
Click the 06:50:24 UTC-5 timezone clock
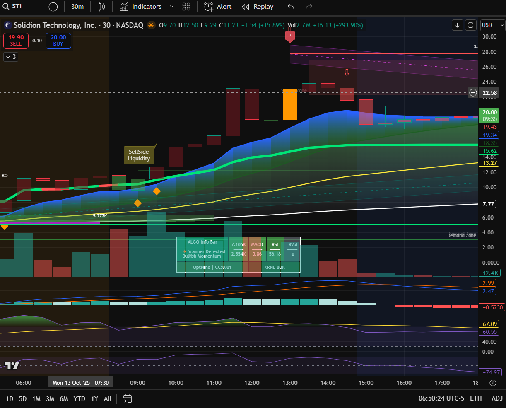pos(441,398)
